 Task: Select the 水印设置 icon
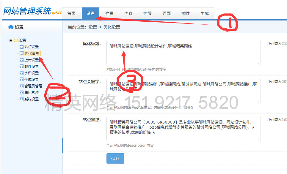[x=21, y=73]
